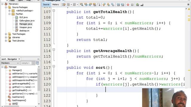Viewport: 191px width, 107px height.
Task: Select getTotalHealth() in Navigator
Action: pyautogui.click(x=22, y=90)
